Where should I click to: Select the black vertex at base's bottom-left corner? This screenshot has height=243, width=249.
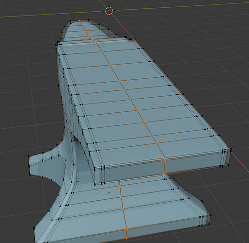tap(34, 228)
